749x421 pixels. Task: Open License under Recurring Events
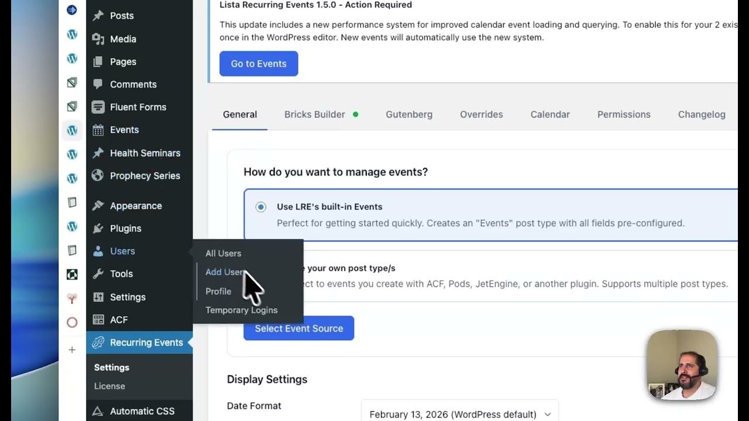[109, 386]
